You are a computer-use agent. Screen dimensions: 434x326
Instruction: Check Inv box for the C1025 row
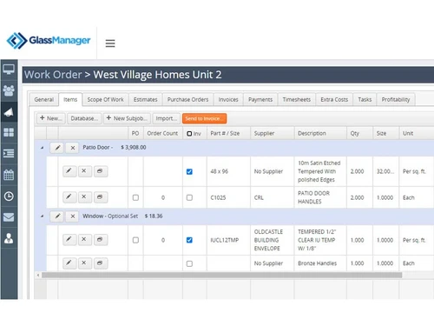click(189, 197)
